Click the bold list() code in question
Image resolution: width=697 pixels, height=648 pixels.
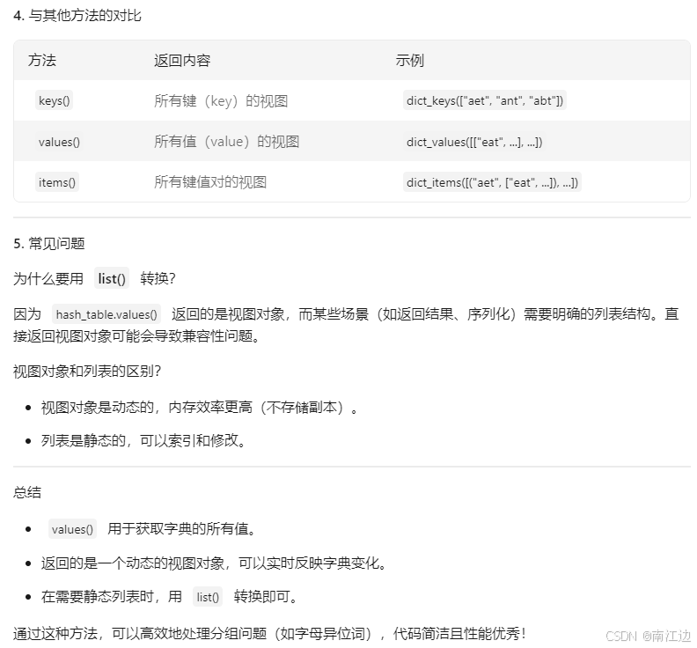(x=112, y=278)
